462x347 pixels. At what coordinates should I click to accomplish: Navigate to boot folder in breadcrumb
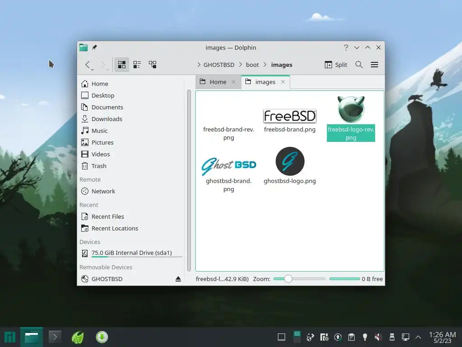coord(253,65)
